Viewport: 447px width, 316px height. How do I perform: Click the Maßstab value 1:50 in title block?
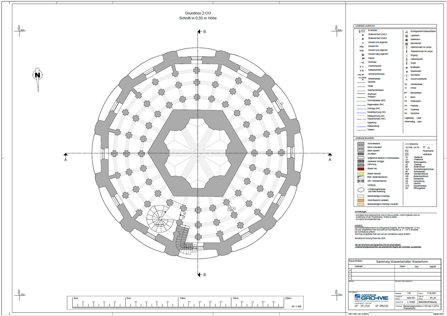click(409, 293)
